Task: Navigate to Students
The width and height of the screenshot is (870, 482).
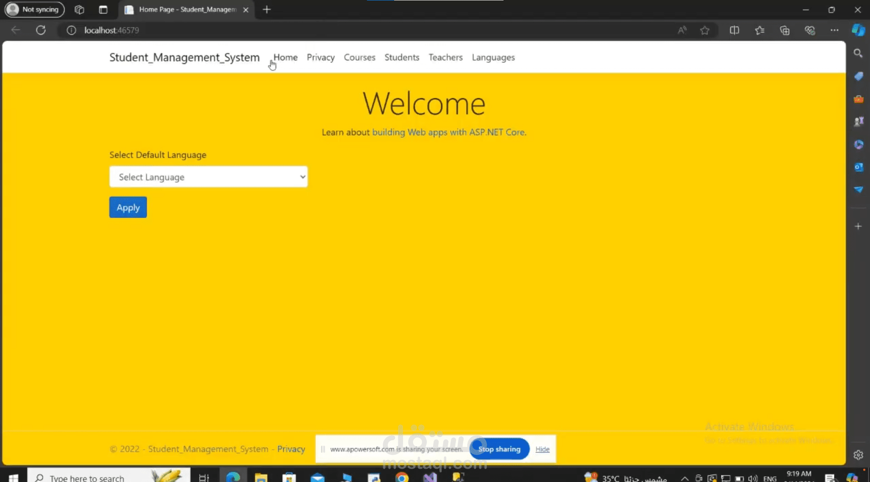Action: pyautogui.click(x=402, y=57)
